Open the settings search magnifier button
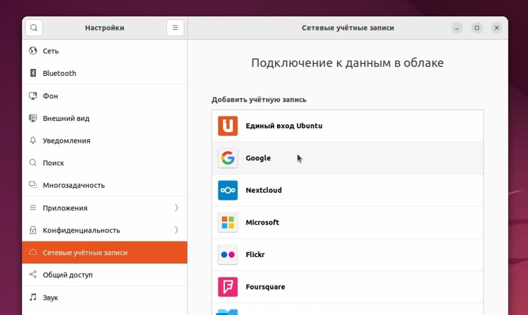 pos(33,27)
